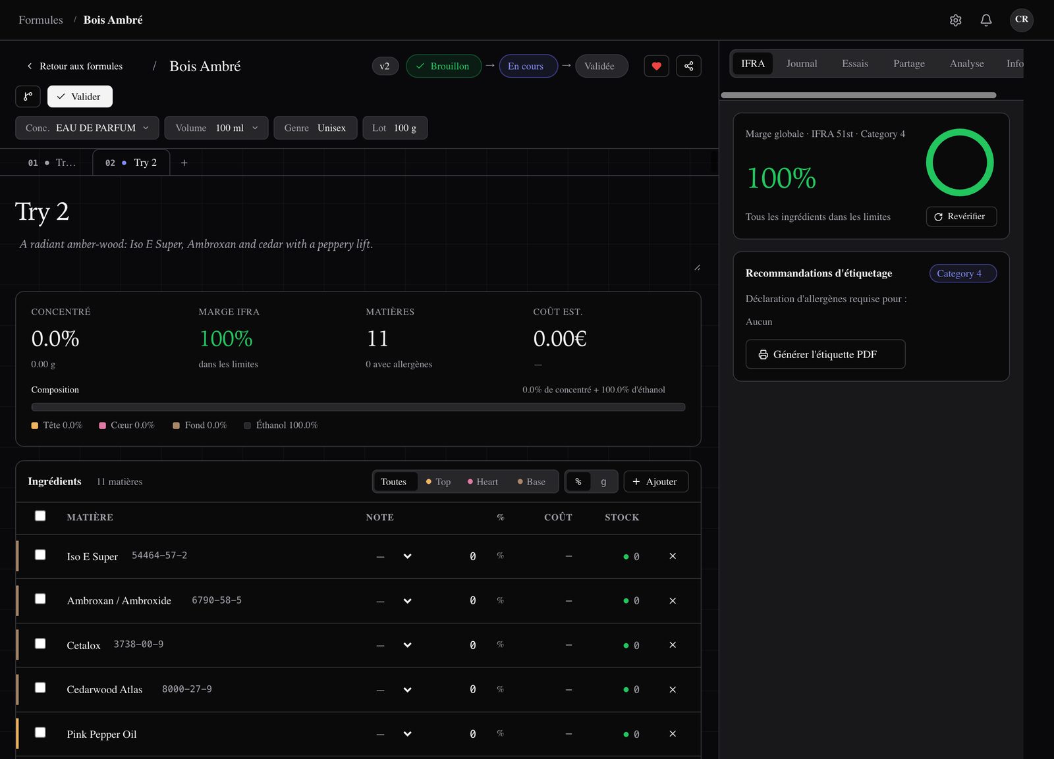Open the Volume 100 ml dropdown
1054x759 pixels.
[x=216, y=128]
